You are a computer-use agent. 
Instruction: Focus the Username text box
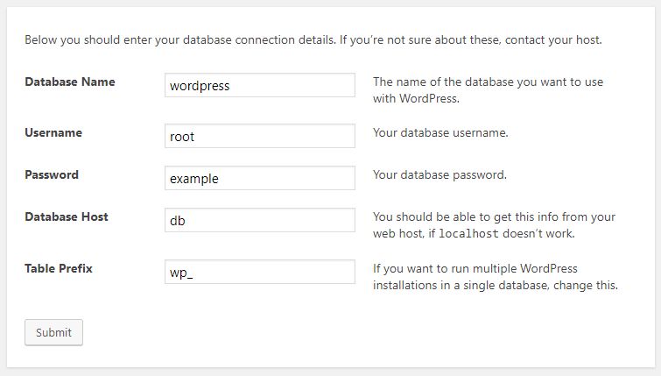259,136
